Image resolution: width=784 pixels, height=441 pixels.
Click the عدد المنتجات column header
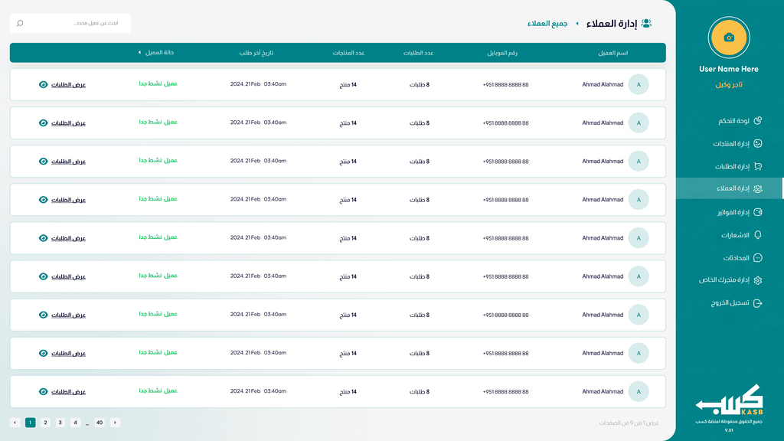(x=348, y=53)
